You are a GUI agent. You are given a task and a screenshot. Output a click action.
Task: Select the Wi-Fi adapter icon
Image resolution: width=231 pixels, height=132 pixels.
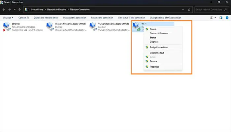136,27
